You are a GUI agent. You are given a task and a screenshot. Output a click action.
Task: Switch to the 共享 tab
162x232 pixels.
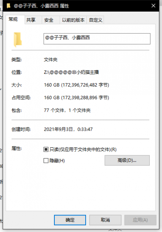point(31,20)
